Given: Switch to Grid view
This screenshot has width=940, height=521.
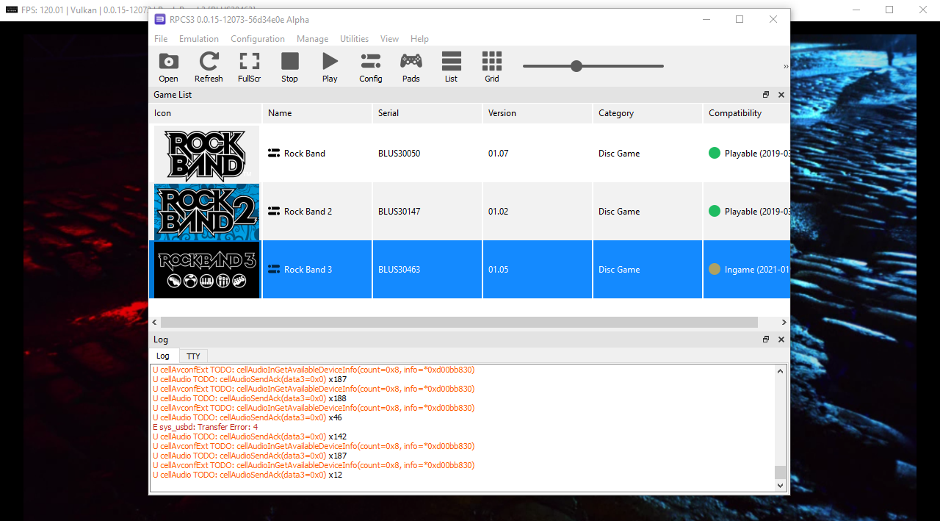Looking at the screenshot, I should (x=491, y=67).
